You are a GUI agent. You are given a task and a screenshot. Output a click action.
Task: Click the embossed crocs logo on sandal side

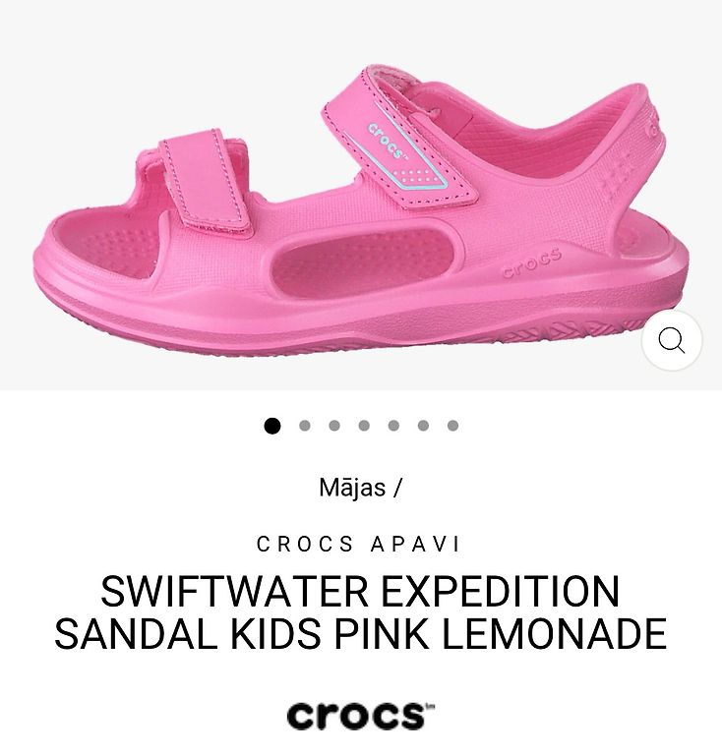click(x=531, y=263)
